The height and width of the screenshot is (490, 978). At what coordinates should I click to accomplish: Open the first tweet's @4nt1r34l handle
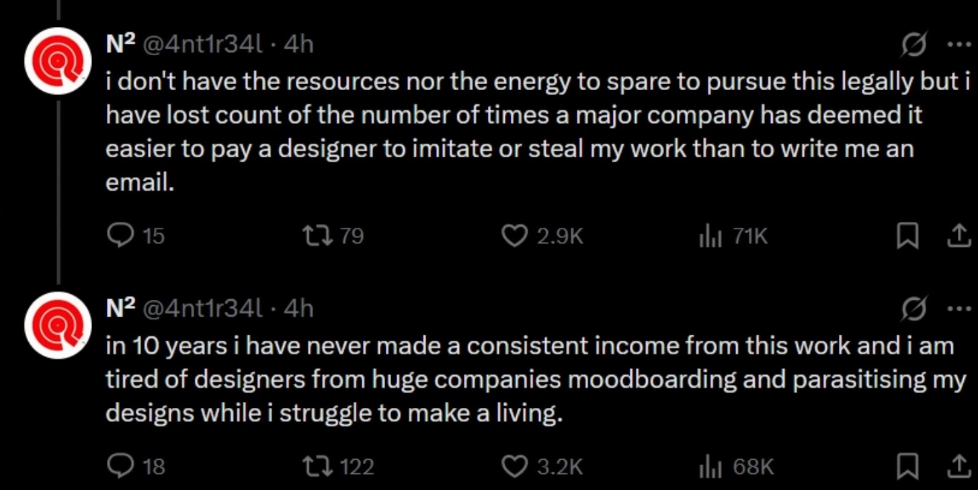click(202, 45)
